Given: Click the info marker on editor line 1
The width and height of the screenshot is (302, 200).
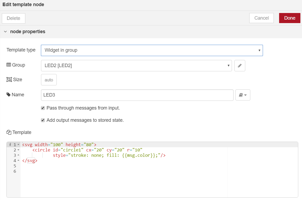Looking at the screenshot, I should pyautogui.click(x=10, y=145).
